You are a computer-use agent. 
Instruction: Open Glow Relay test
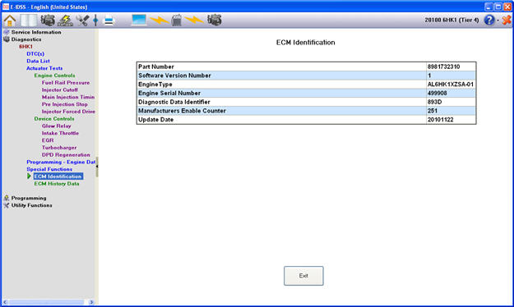click(57, 126)
